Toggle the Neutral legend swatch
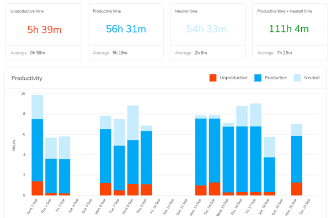The image size is (331, 218). click(x=297, y=78)
